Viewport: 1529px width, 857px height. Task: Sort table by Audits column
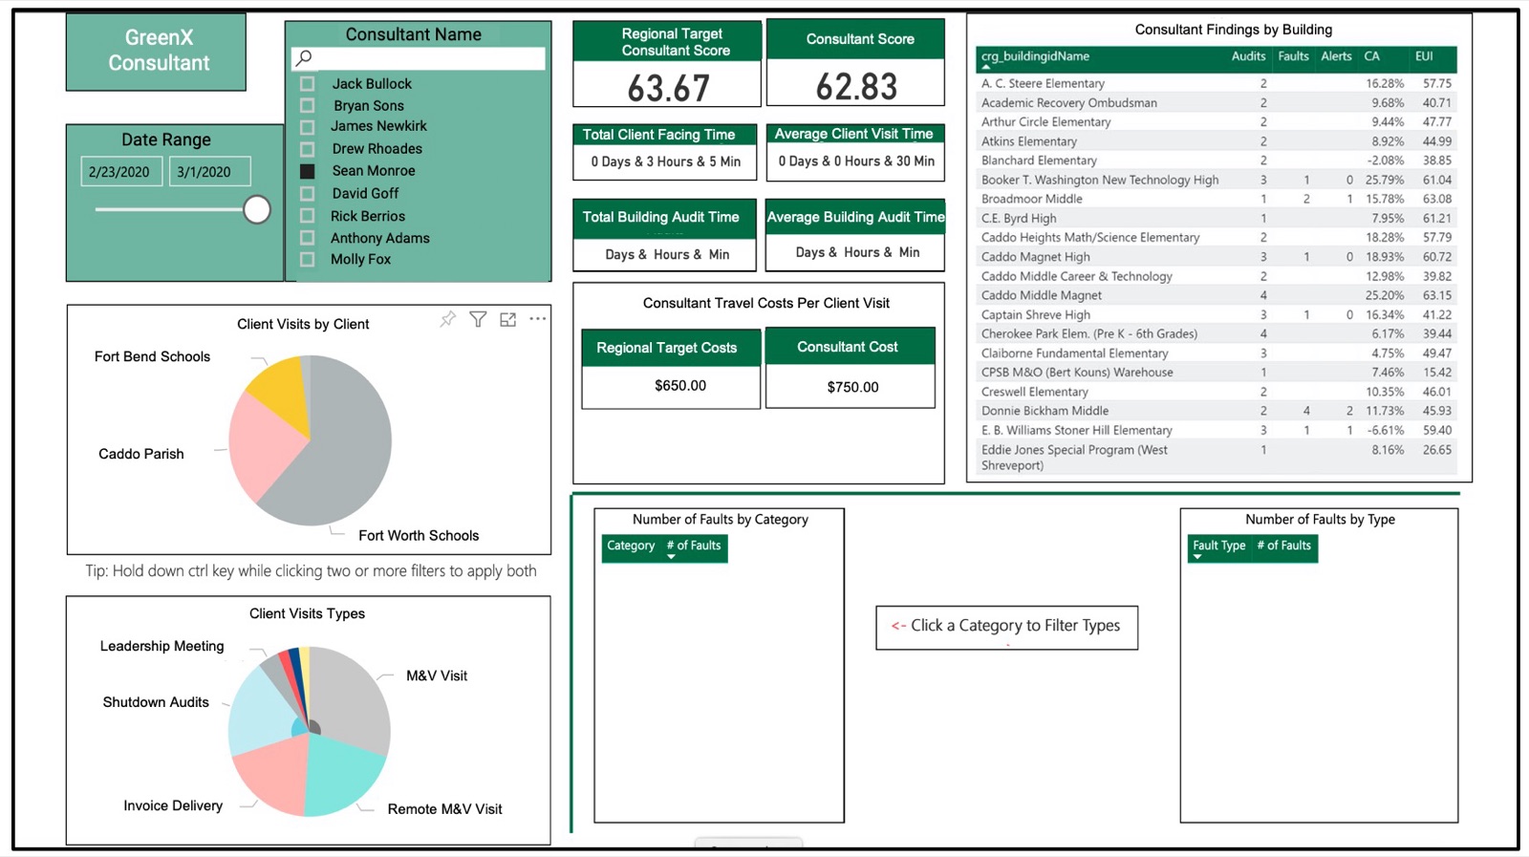coord(1248,56)
